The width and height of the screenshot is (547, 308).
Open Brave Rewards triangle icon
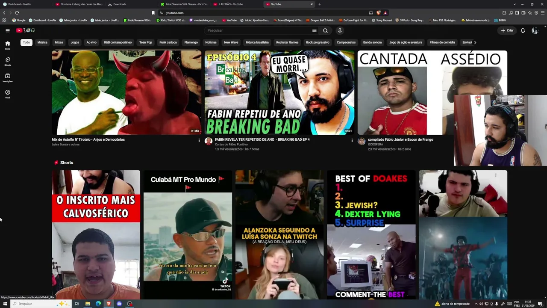(x=385, y=13)
